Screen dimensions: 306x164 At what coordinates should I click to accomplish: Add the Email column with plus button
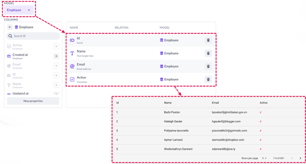point(56,66)
